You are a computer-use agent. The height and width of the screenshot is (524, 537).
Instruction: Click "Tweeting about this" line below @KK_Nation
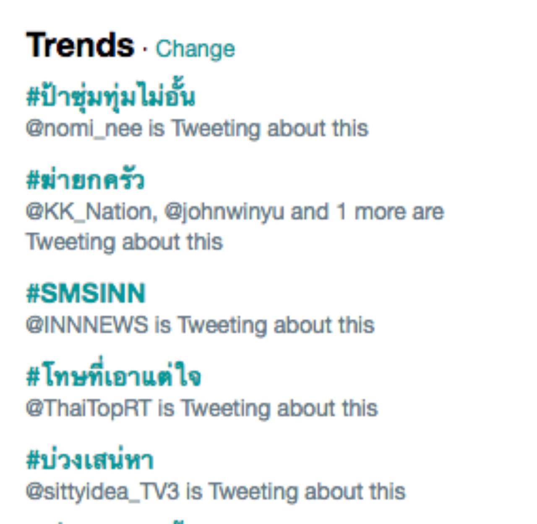tap(124, 242)
